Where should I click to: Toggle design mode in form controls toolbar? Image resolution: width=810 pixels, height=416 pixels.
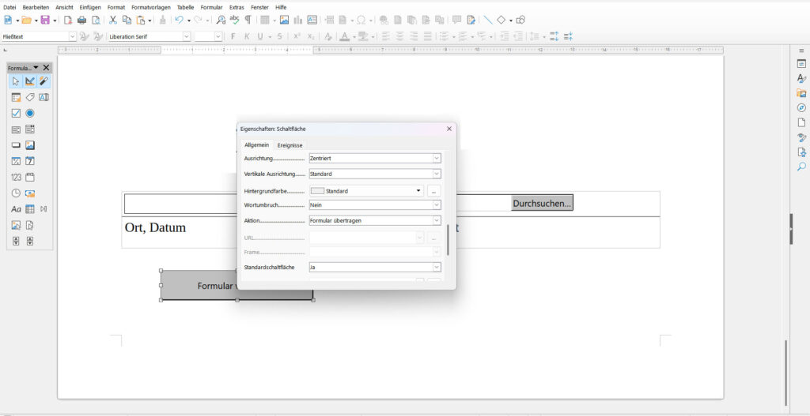point(30,81)
